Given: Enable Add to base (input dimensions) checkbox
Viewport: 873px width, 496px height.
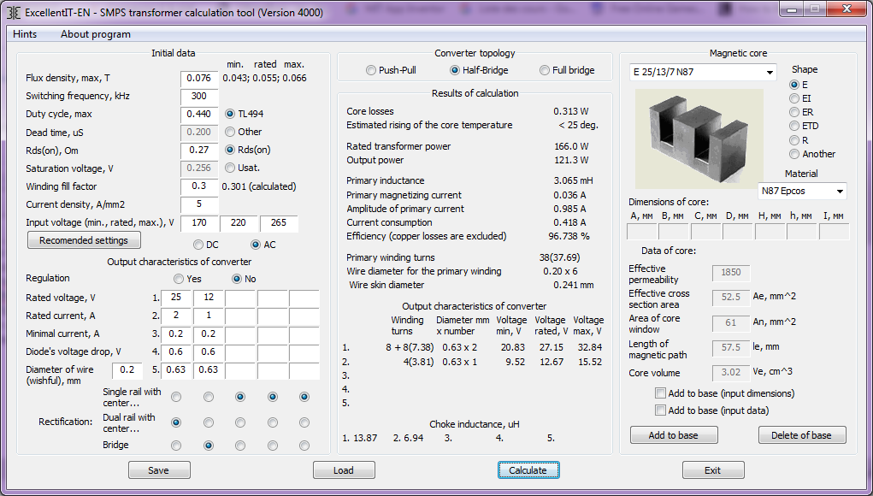Looking at the screenshot, I should (x=660, y=393).
